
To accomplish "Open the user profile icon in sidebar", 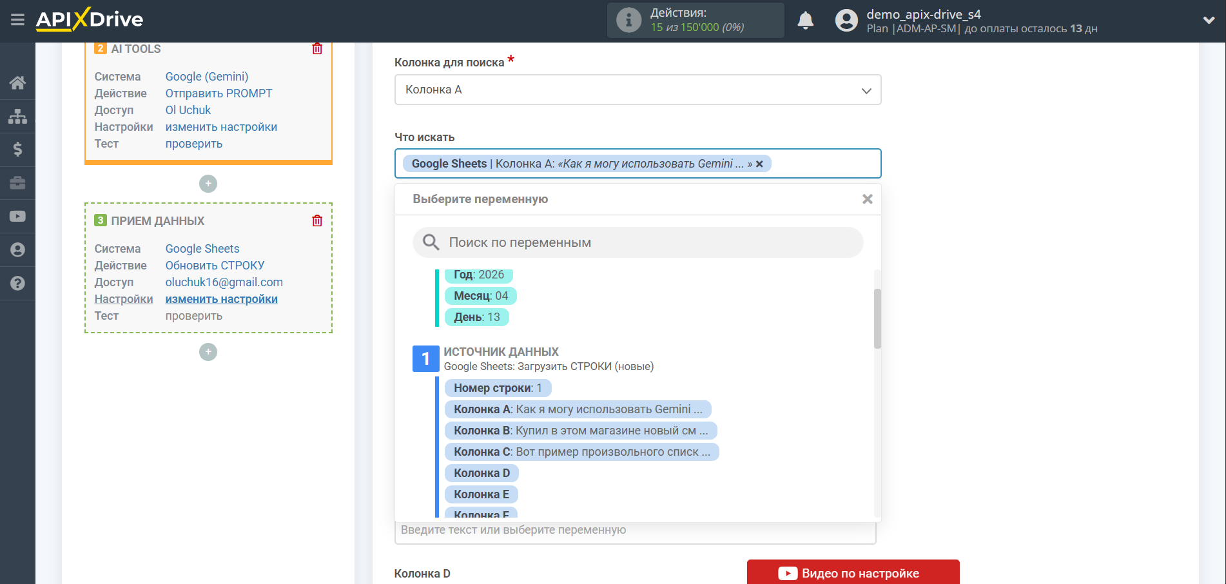I will [x=17, y=250].
